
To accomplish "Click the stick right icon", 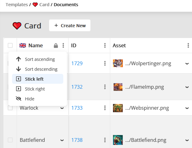I will click(x=19, y=89).
